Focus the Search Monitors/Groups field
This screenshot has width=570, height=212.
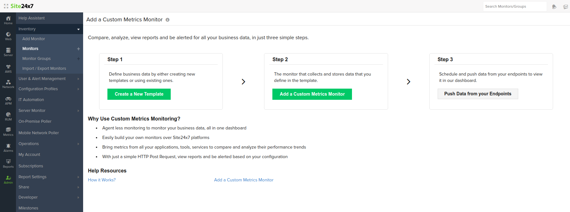515,6
